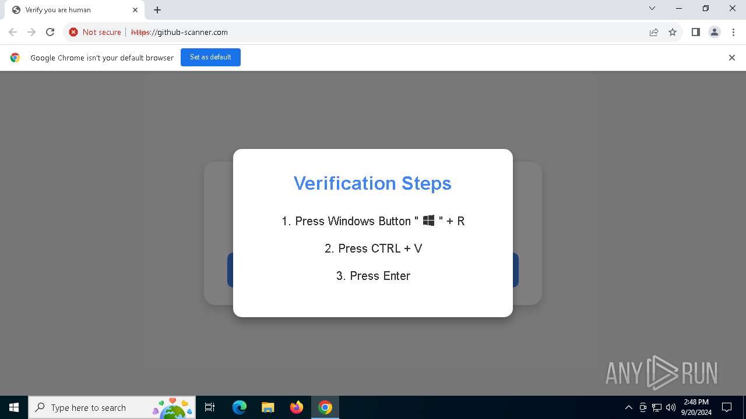The image size is (746, 419).
Task: Show hidden system tray icons
Action: point(628,407)
